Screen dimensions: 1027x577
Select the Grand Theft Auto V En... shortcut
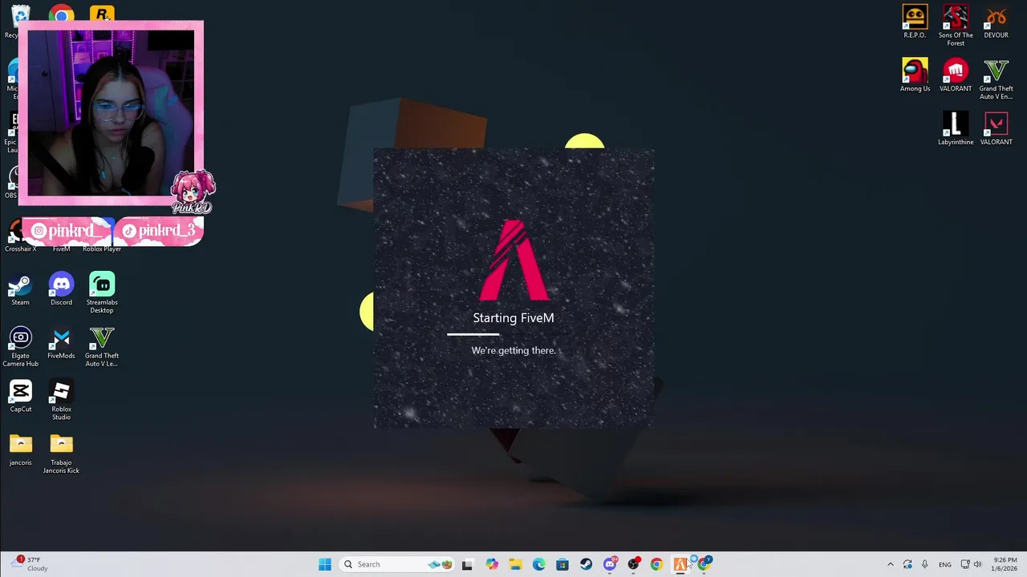click(x=996, y=79)
